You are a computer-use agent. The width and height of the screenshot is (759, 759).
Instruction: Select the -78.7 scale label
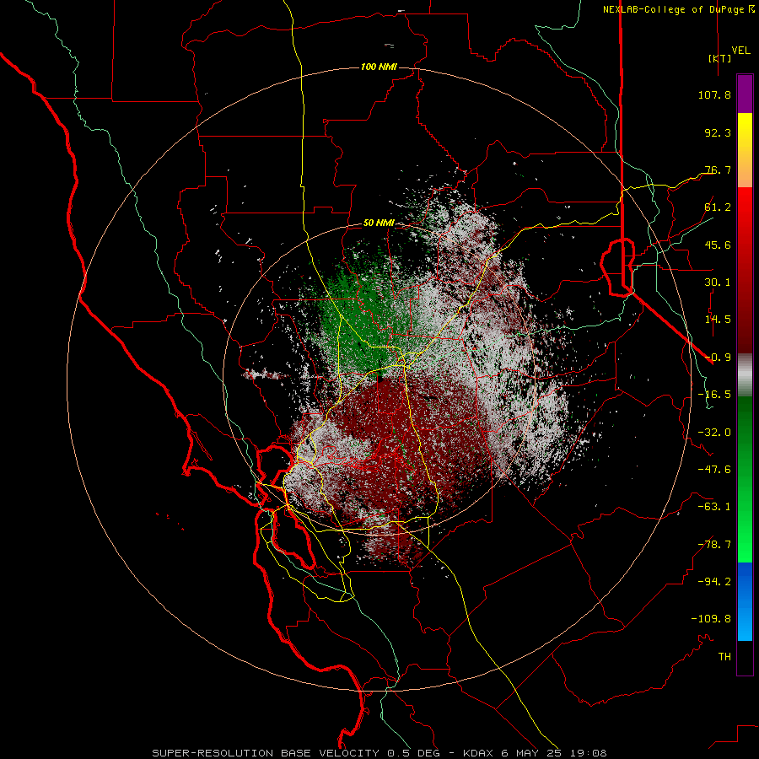tap(714, 545)
